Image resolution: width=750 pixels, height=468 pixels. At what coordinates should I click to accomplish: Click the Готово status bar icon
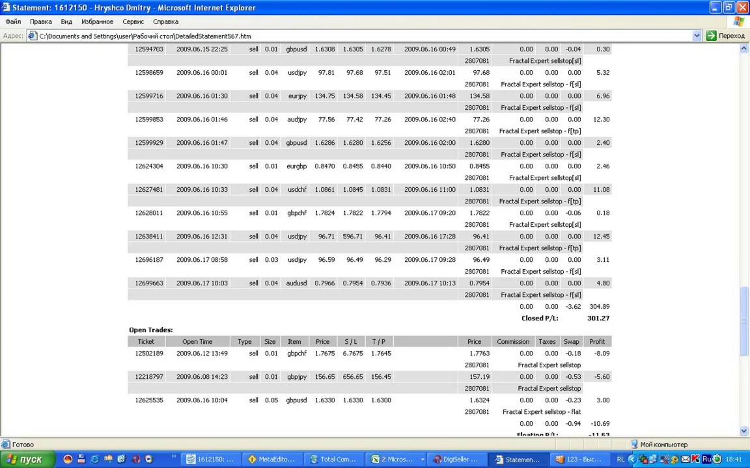(5, 444)
